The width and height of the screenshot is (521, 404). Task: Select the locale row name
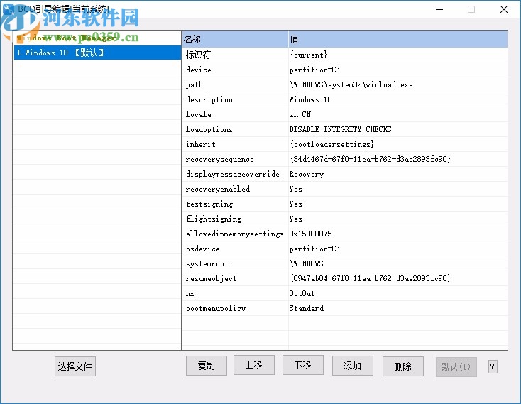coord(198,114)
